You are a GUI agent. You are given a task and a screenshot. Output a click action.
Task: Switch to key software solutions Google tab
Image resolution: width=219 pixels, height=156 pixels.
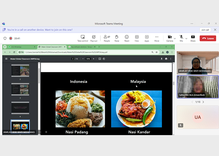click(82, 47)
